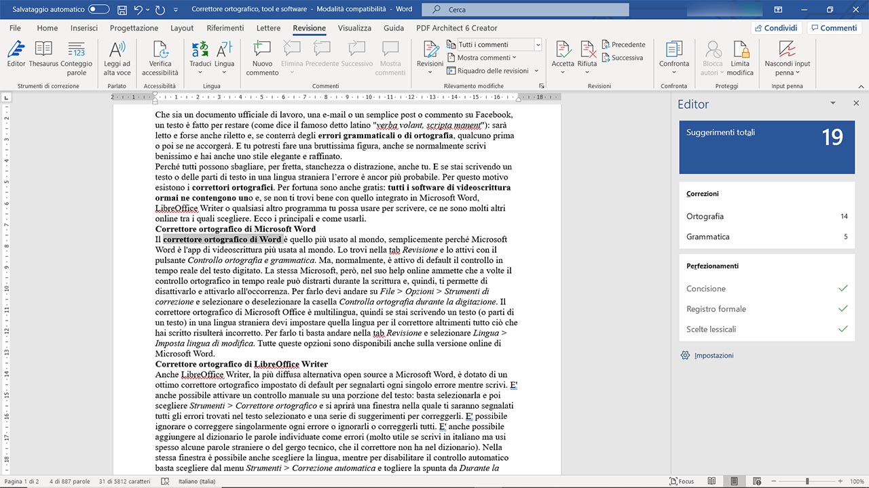The height and width of the screenshot is (488, 869).
Task: Open undo history dropdown arrow
Action: [148, 9]
